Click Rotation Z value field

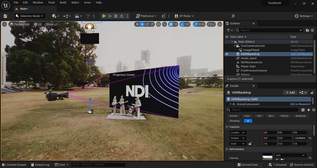pyautogui.click(x=300, y=138)
